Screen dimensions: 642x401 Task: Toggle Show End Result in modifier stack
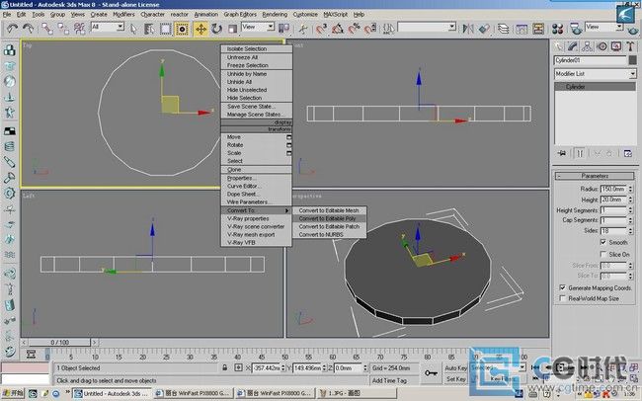click(x=580, y=154)
